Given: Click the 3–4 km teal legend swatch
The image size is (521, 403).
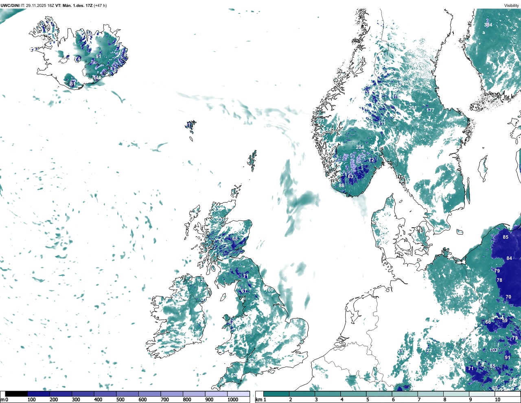Looking at the screenshot, I should pos(328,394).
